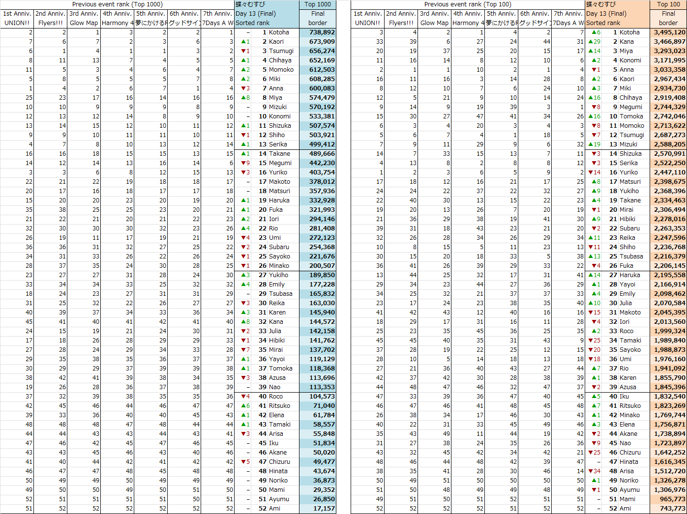Click the 189,850 cell for Yukiho

(x=318, y=275)
